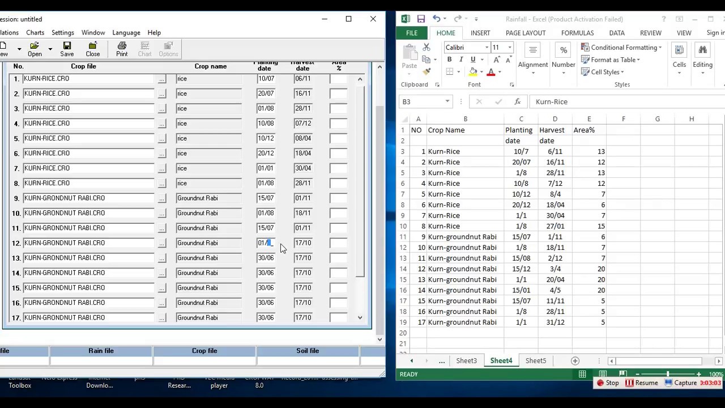Click the Open icon in CROPWAT toolbar
The width and height of the screenshot is (725, 408).
pyautogui.click(x=35, y=46)
